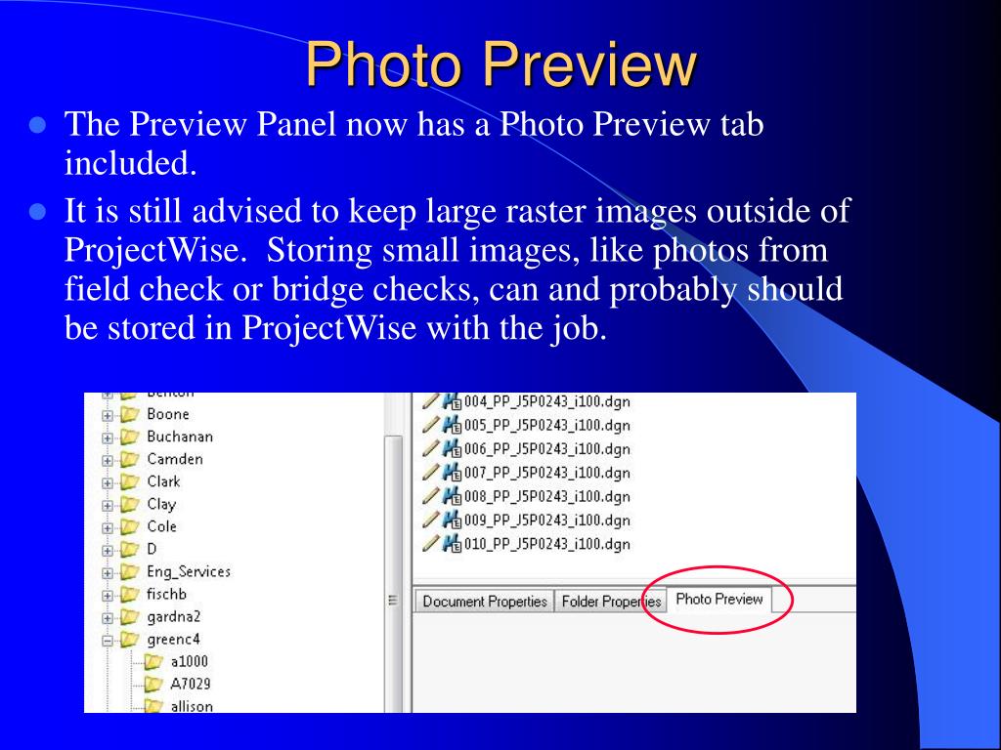Click MicroStation icon of 008_PP_J5P0243_i100.dgn
Image resolution: width=1001 pixels, height=750 pixels.
[452, 495]
